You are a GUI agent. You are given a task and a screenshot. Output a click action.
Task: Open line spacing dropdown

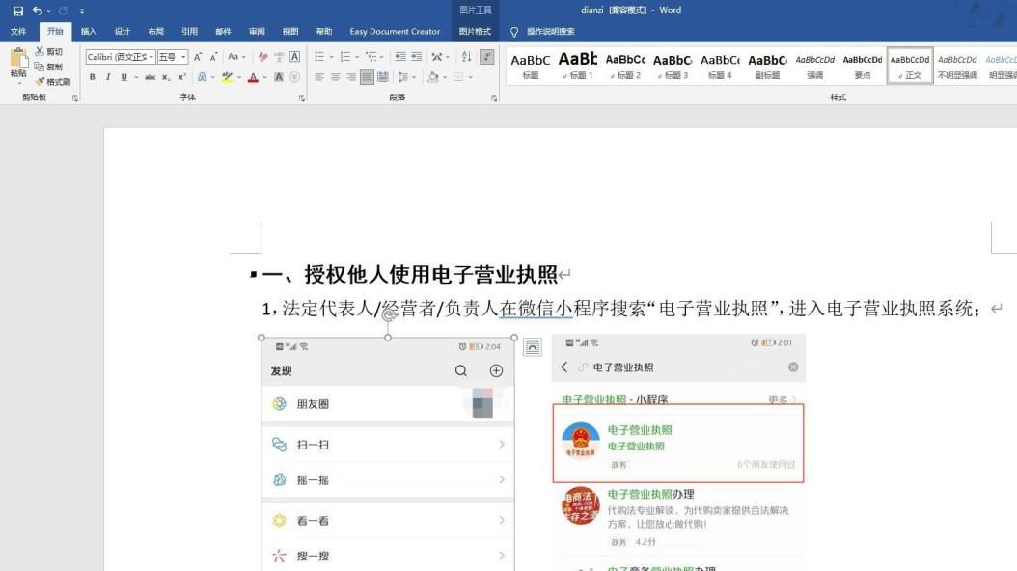click(414, 77)
